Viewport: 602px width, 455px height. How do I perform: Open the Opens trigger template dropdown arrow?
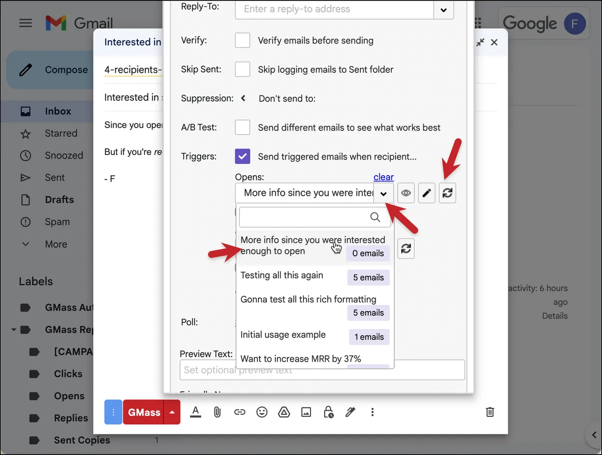pyautogui.click(x=384, y=193)
